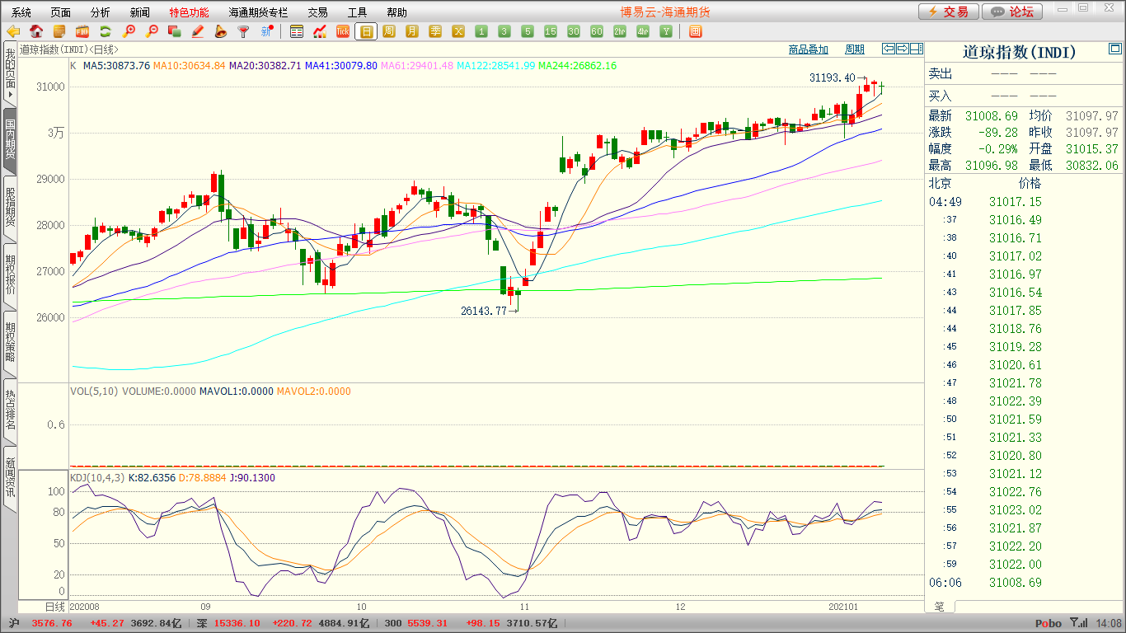
Task: Click the filter funnel icon
Action: 243,31
